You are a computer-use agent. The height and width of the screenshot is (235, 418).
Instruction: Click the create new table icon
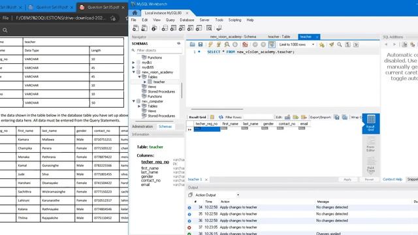(x=173, y=28)
